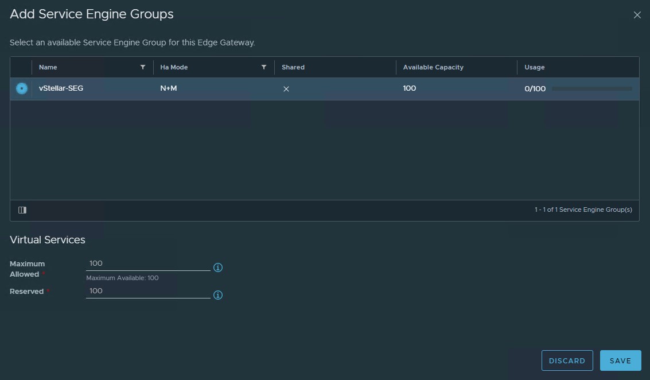
Task: Open the Name column filter
Action: click(143, 67)
